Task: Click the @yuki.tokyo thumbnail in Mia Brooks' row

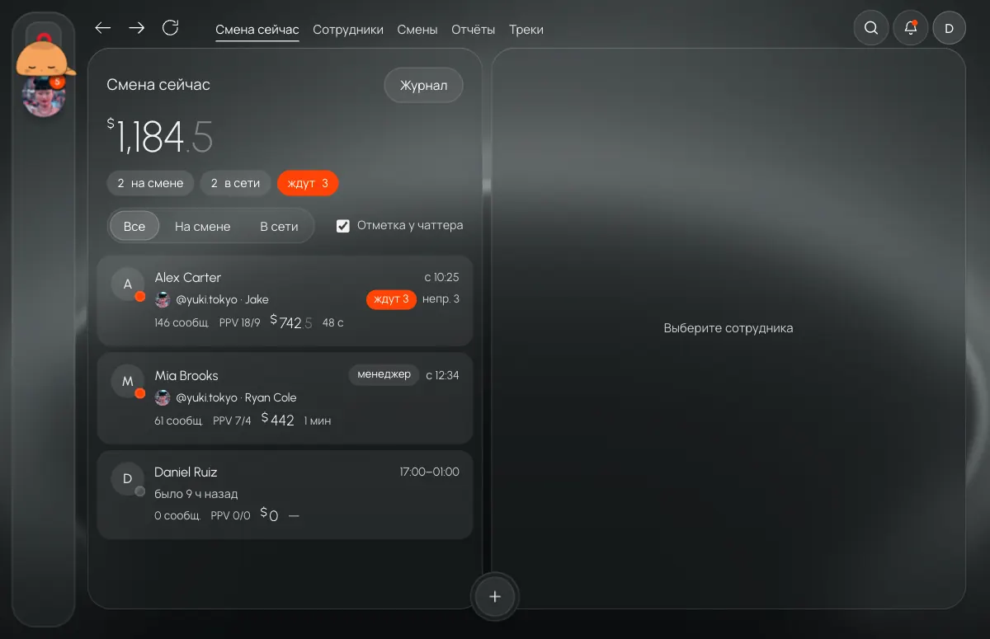Action: tap(163, 397)
